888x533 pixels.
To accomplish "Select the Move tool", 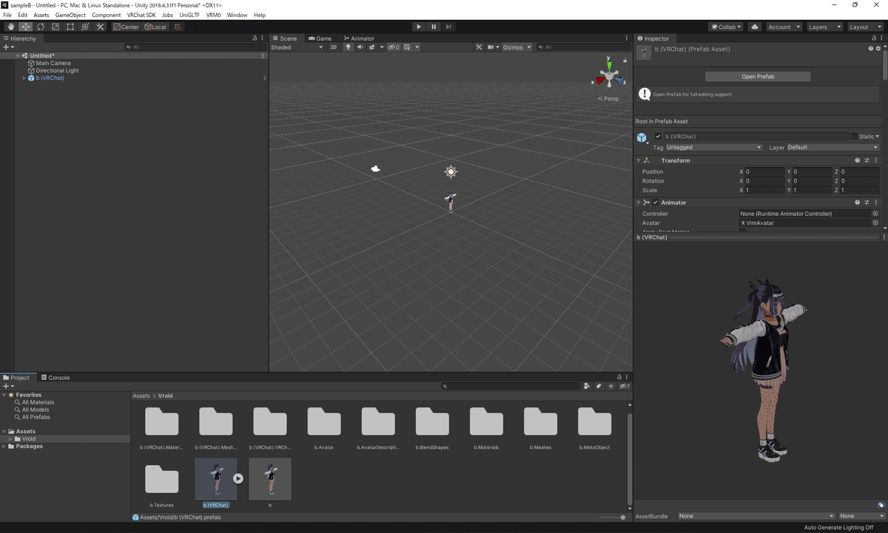I will (26, 27).
